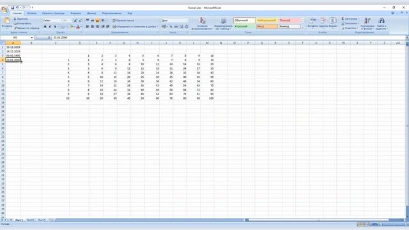Image resolution: width=409 pixels, height=230 pixels.
Task: Open the Рецензирование tab
Action: click(112, 13)
